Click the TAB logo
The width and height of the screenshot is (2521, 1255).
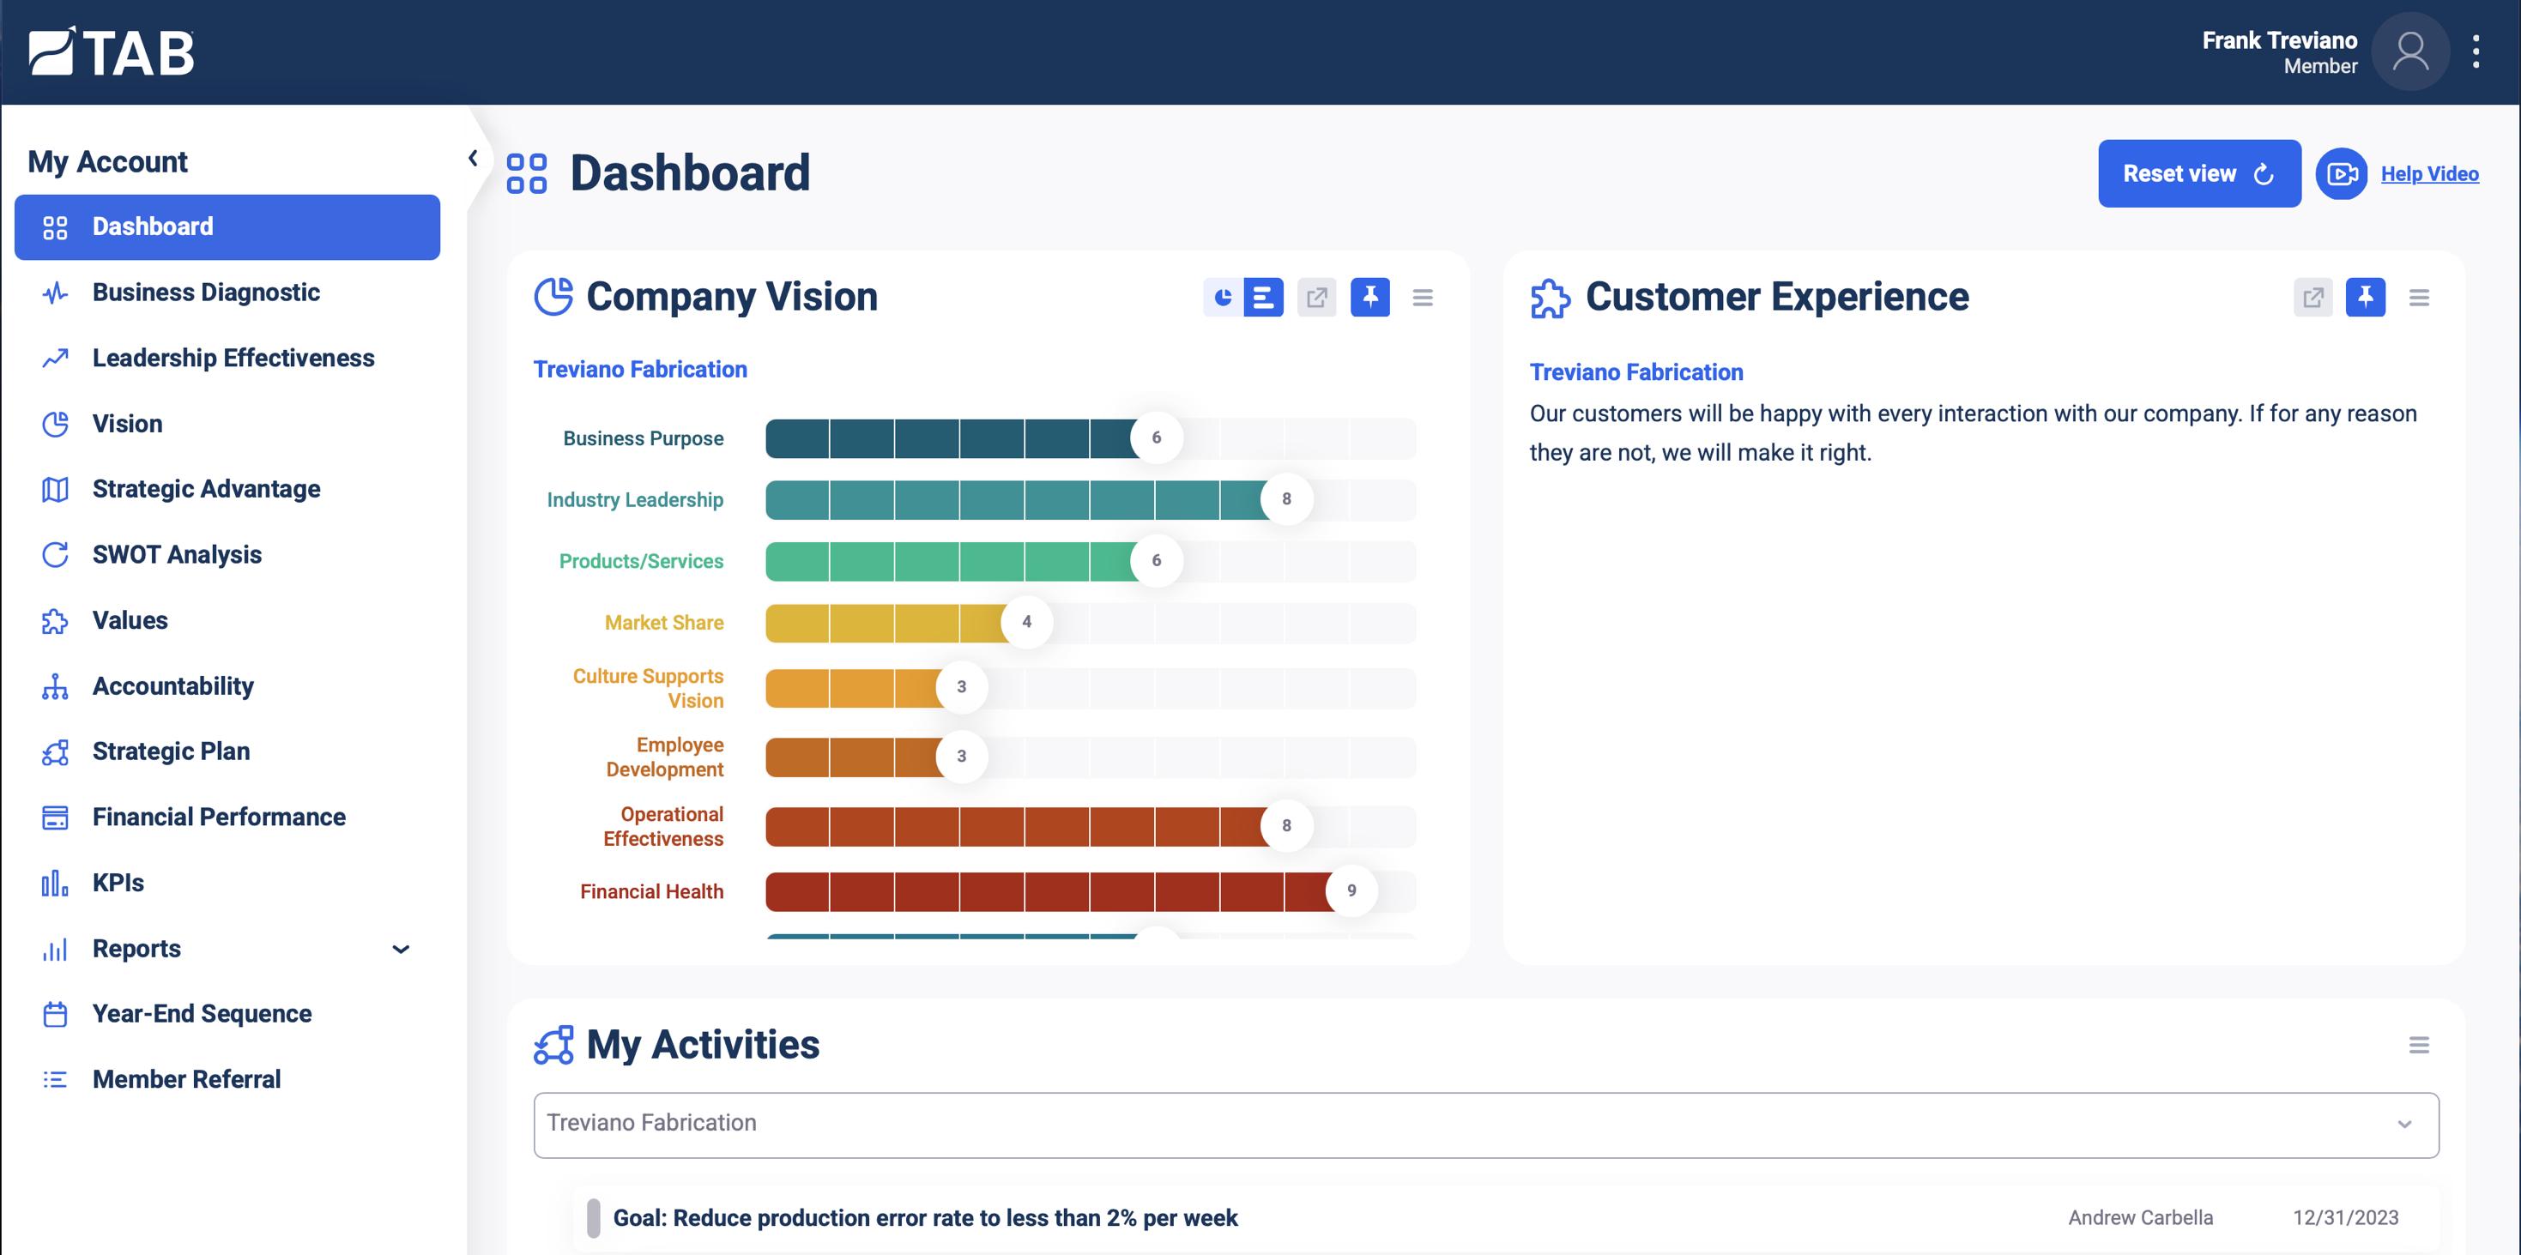point(112,51)
